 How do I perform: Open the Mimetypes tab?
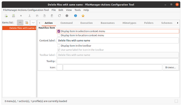(129, 23)
